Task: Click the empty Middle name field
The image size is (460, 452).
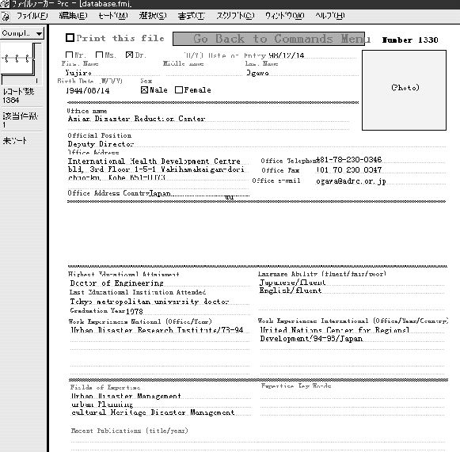Action: coord(204,73)
